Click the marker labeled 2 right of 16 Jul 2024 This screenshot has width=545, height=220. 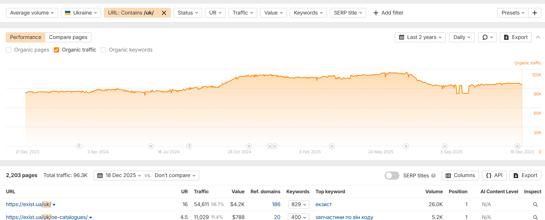point(189,146)
